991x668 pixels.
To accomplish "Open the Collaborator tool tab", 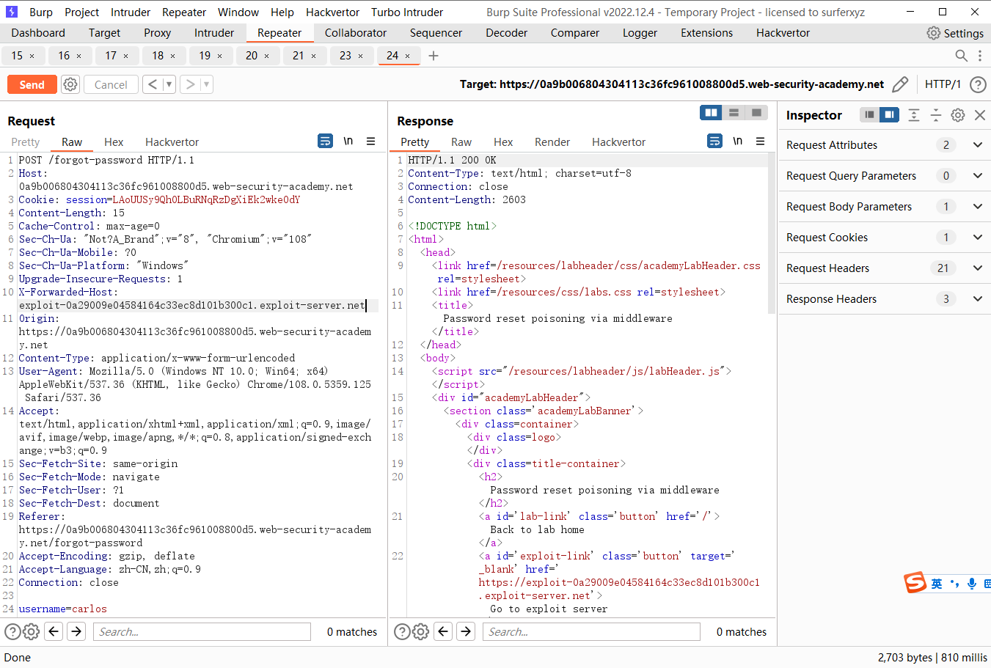I will (356, 33).
